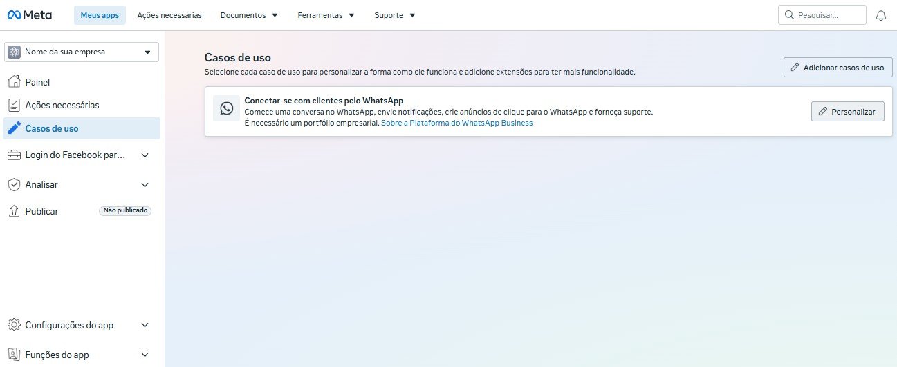Open Sobre a Plataforma do WhatsApp Business link
This screenshot has height=367, width=897.
click(456, 123)
